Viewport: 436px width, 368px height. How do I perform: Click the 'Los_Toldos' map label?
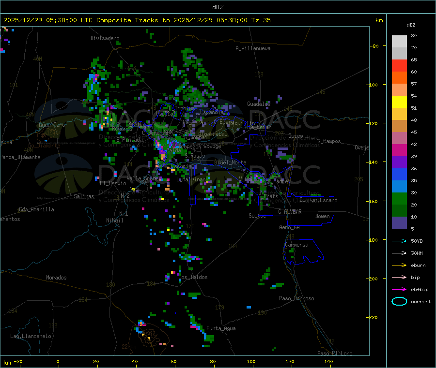click(193, 277)
